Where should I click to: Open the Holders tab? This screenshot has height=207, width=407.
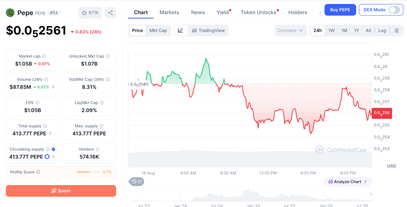298,12
